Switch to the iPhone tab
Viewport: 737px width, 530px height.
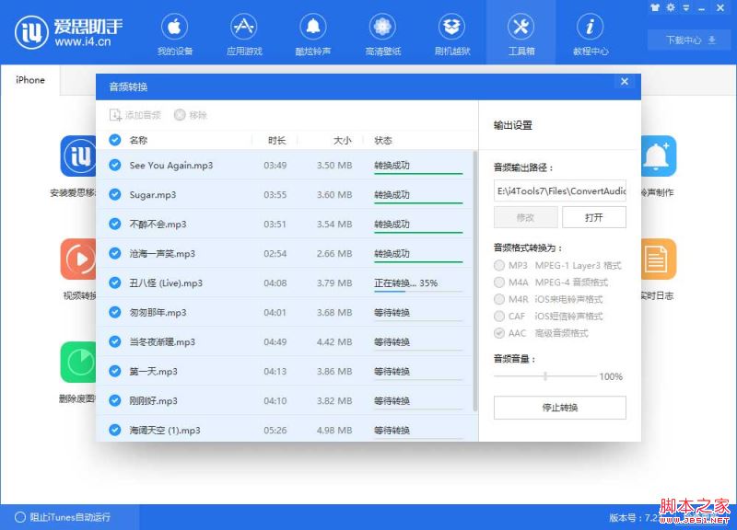30,80
